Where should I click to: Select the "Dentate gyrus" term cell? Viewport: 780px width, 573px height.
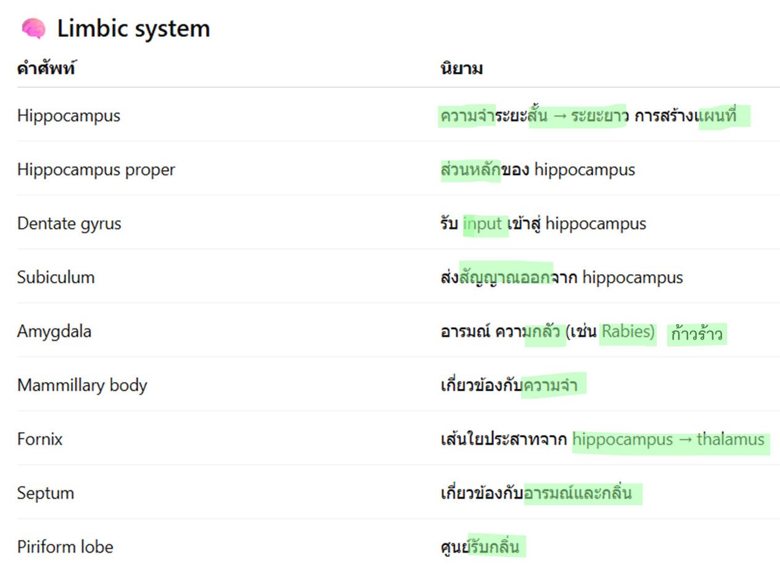(x=69, y=223)
